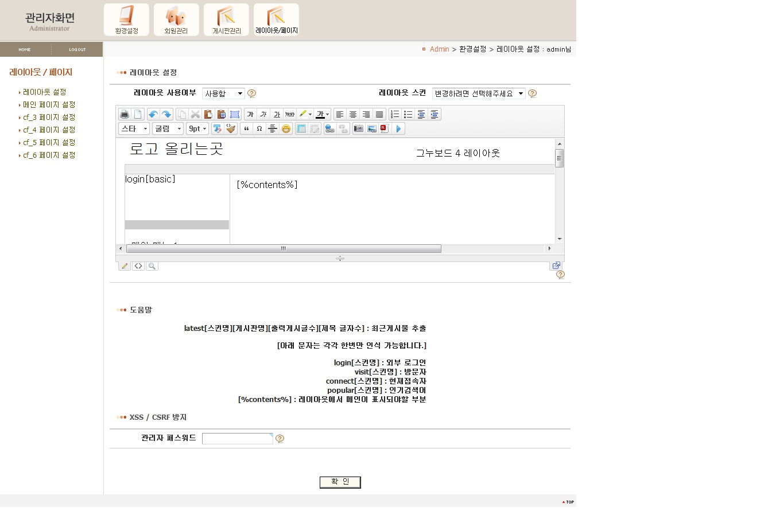Screen dimensions: 772x523
Task: Undo the last edit in editor
Action: (153, 114)
